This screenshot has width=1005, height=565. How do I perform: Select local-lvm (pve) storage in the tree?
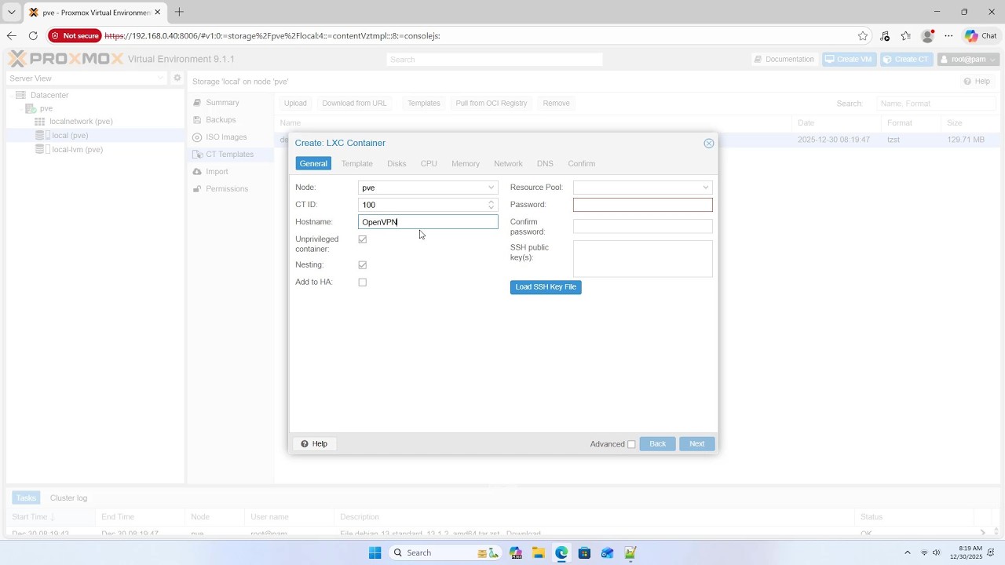77,150
